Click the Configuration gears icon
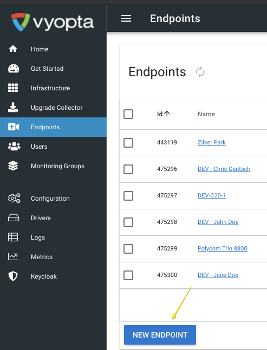 pos(14,198)
